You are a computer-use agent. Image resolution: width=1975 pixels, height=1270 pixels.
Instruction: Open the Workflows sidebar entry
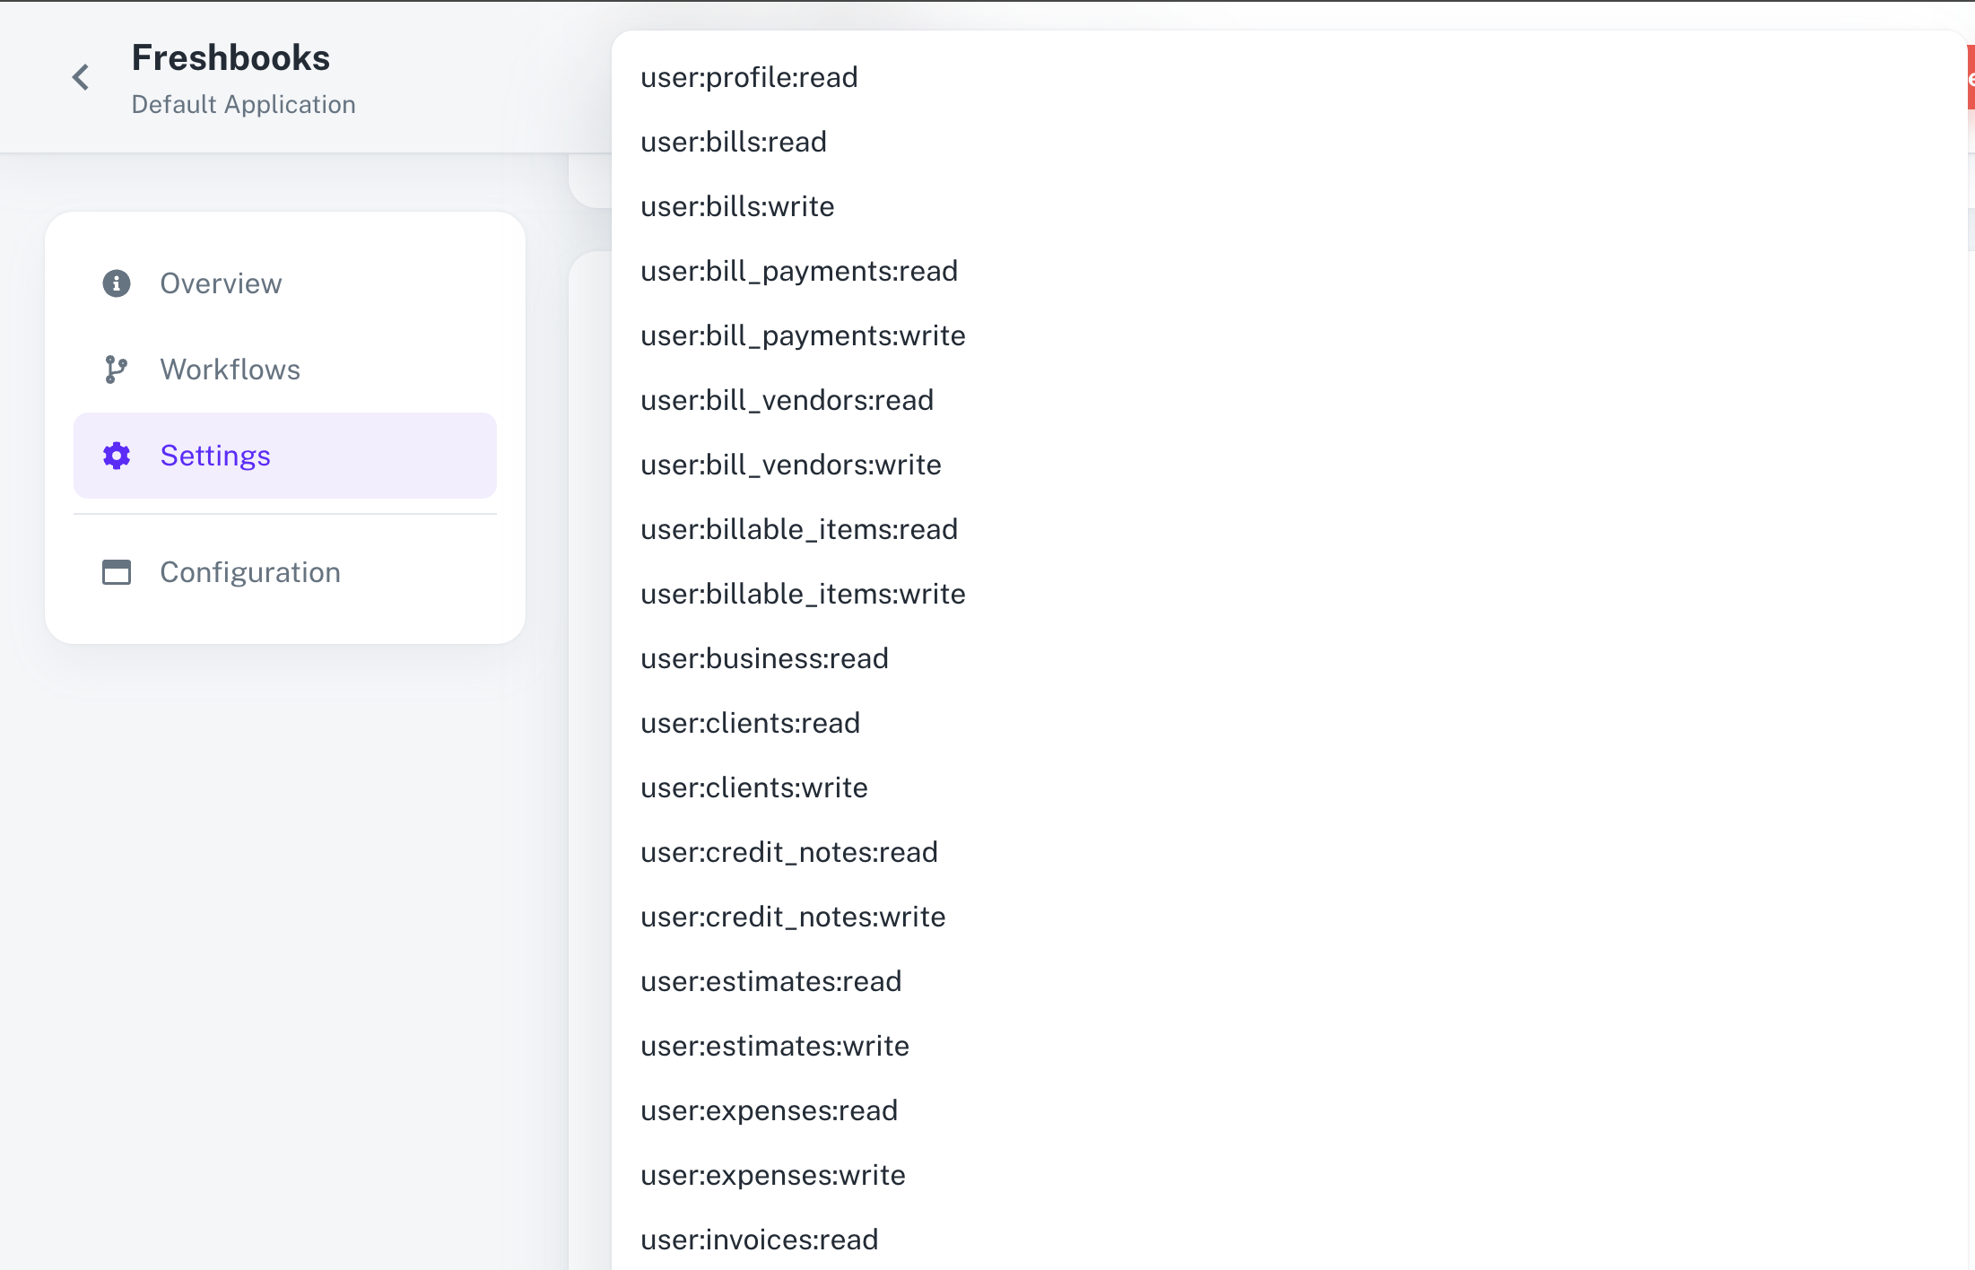[230, 369]
